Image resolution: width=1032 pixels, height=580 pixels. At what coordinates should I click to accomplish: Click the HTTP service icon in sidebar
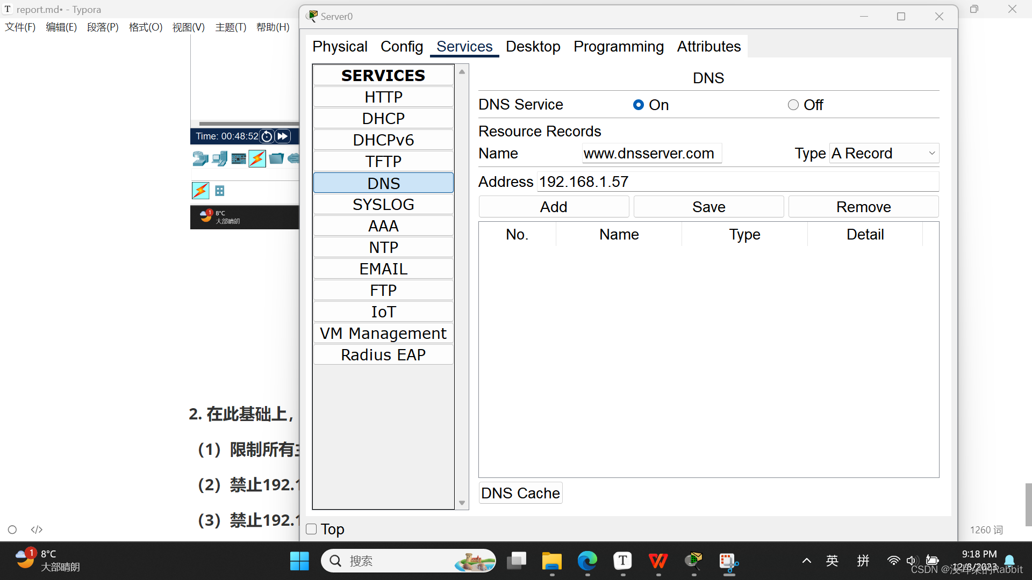coord(383,96)
